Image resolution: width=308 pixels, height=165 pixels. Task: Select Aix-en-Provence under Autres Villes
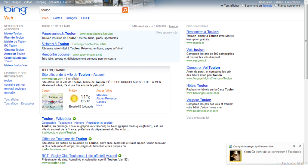[106, 98]
